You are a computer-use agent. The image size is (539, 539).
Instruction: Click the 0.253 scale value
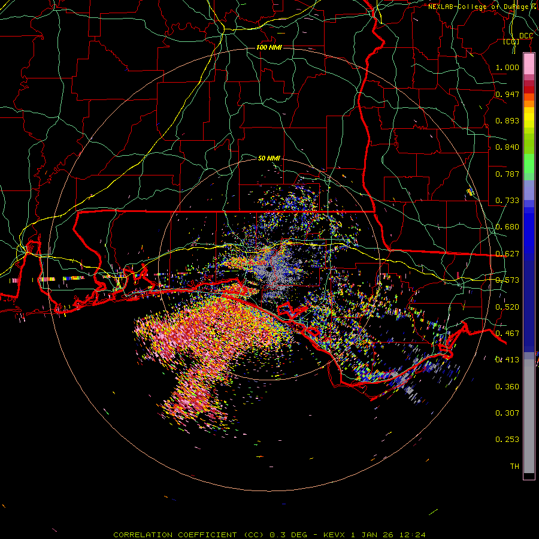(x=507, y=440)
